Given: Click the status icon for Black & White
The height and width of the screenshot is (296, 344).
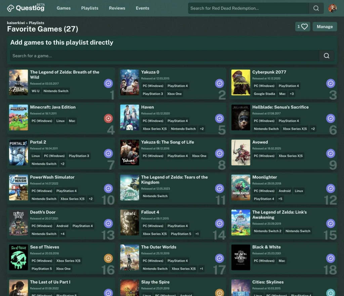Looking at the screenshot, I should [x=331, y=258].
